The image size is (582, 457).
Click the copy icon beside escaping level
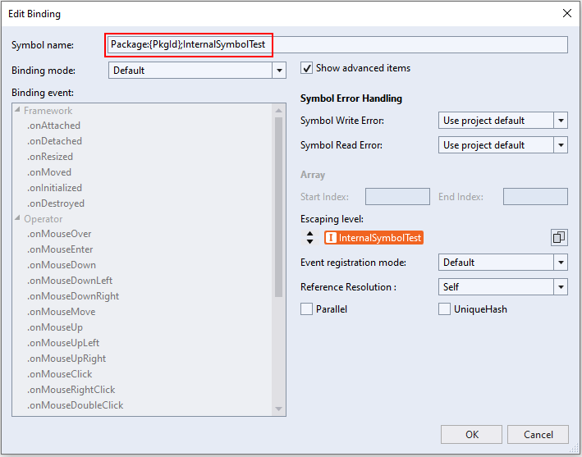point(558,237)
